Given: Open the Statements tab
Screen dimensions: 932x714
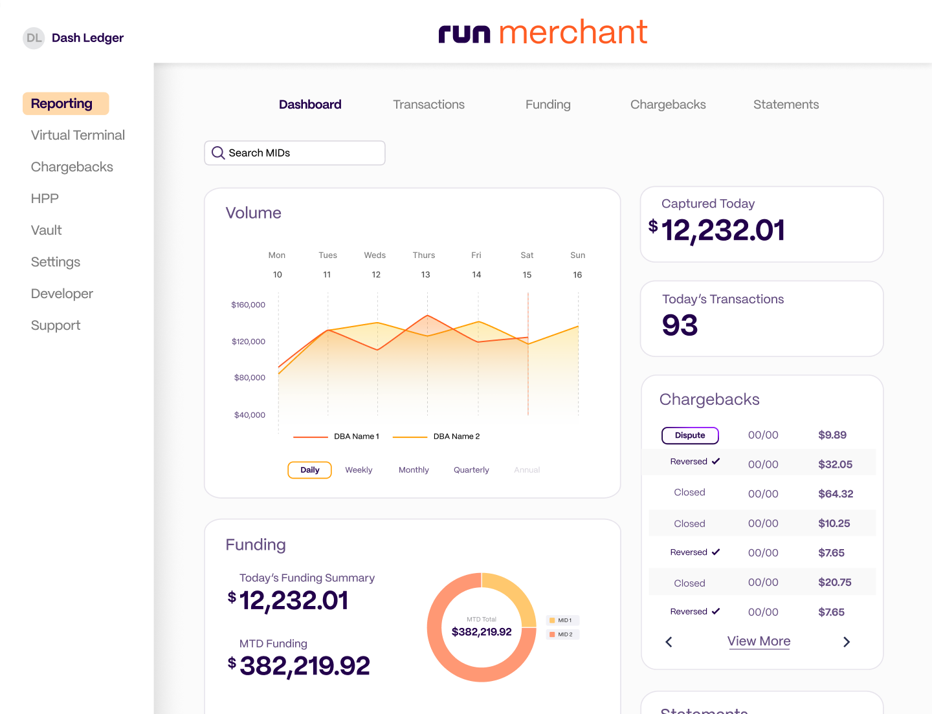Looking at the screenshot, I should [x=786, y=104].
